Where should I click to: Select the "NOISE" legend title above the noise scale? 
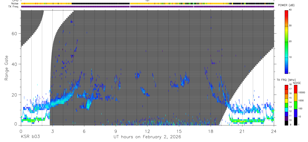pyautogui.click(x=297, y=83)
